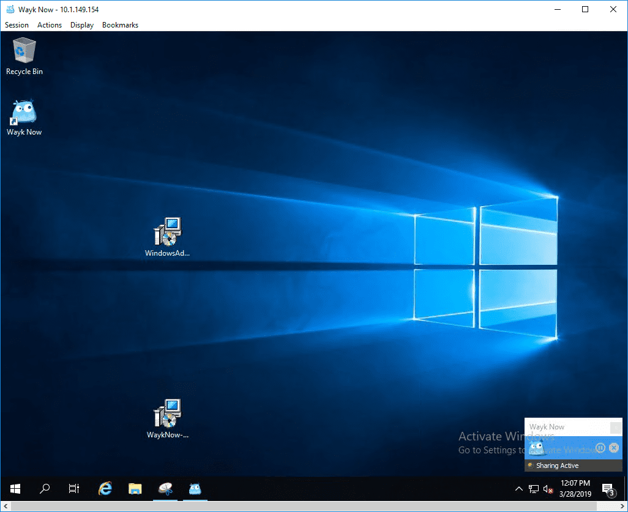Launch Internet Explorer from the taskbar
This screenshot has height=512, width=628.
pyautogui.click(x=105, y=488)
